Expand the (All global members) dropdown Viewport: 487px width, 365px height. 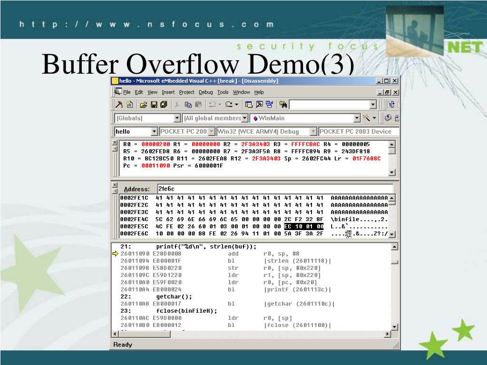(x=245, y=118)
